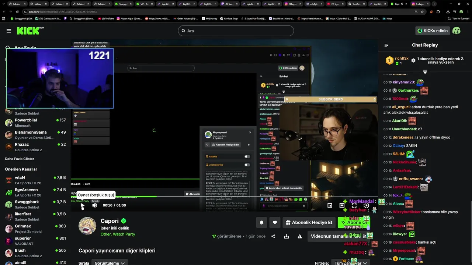Click cassiusblake username in chat

pos(405,243)
